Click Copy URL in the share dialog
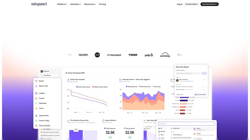 pyautogui.click(x=180, y=95)
